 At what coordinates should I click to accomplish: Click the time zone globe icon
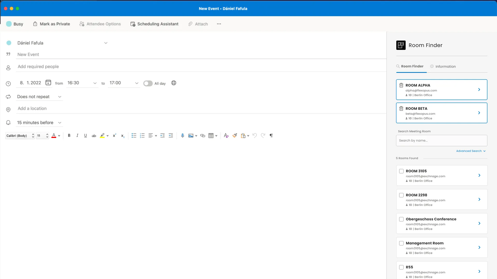pyautogui.click(x=174, y=83)
